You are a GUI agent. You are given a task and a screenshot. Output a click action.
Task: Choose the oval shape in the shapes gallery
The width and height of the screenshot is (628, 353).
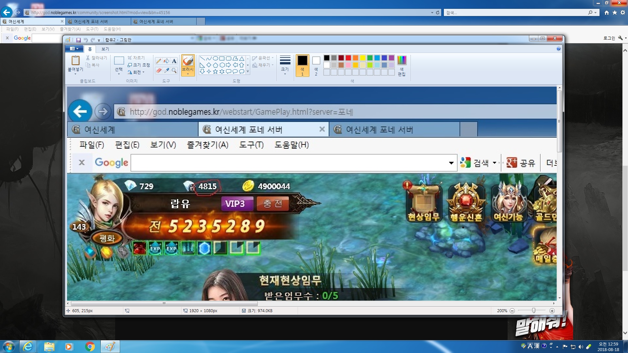coord(215,59)
